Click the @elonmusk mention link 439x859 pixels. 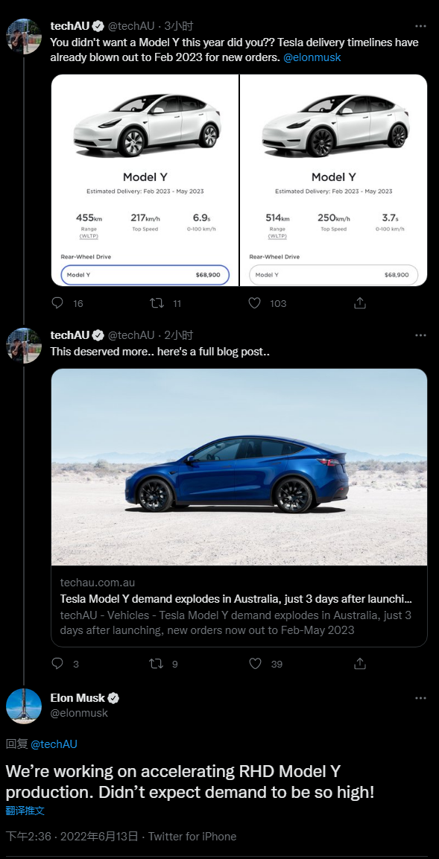click(x=312, y=57)
